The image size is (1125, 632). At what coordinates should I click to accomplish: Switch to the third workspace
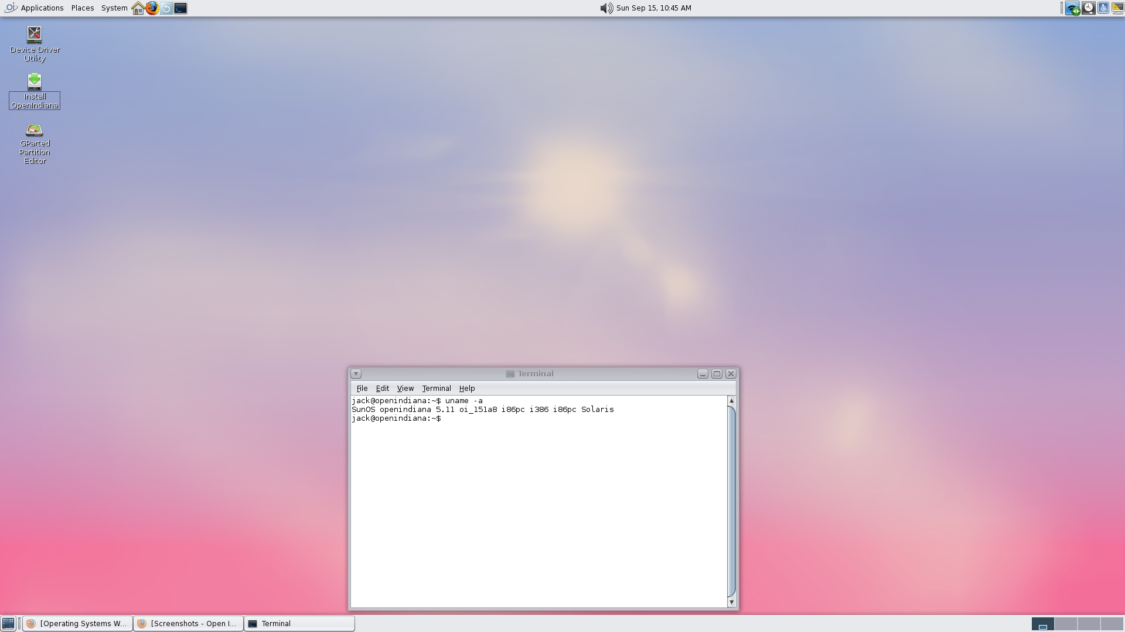(x=1089, y=624)
